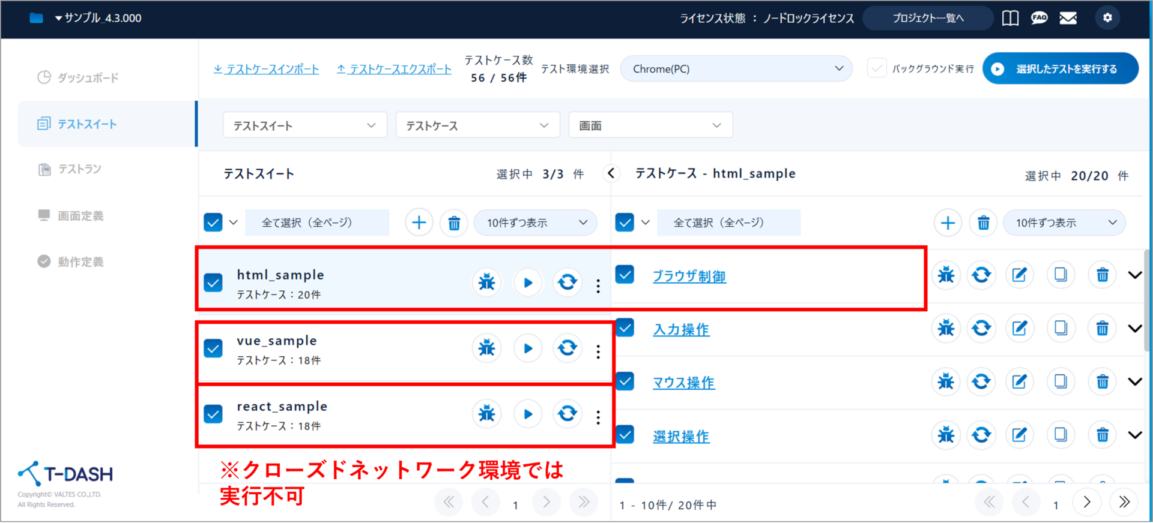Go to テストラン in the sidebar
Viewport: 1153px width, 523px height.
79,169
